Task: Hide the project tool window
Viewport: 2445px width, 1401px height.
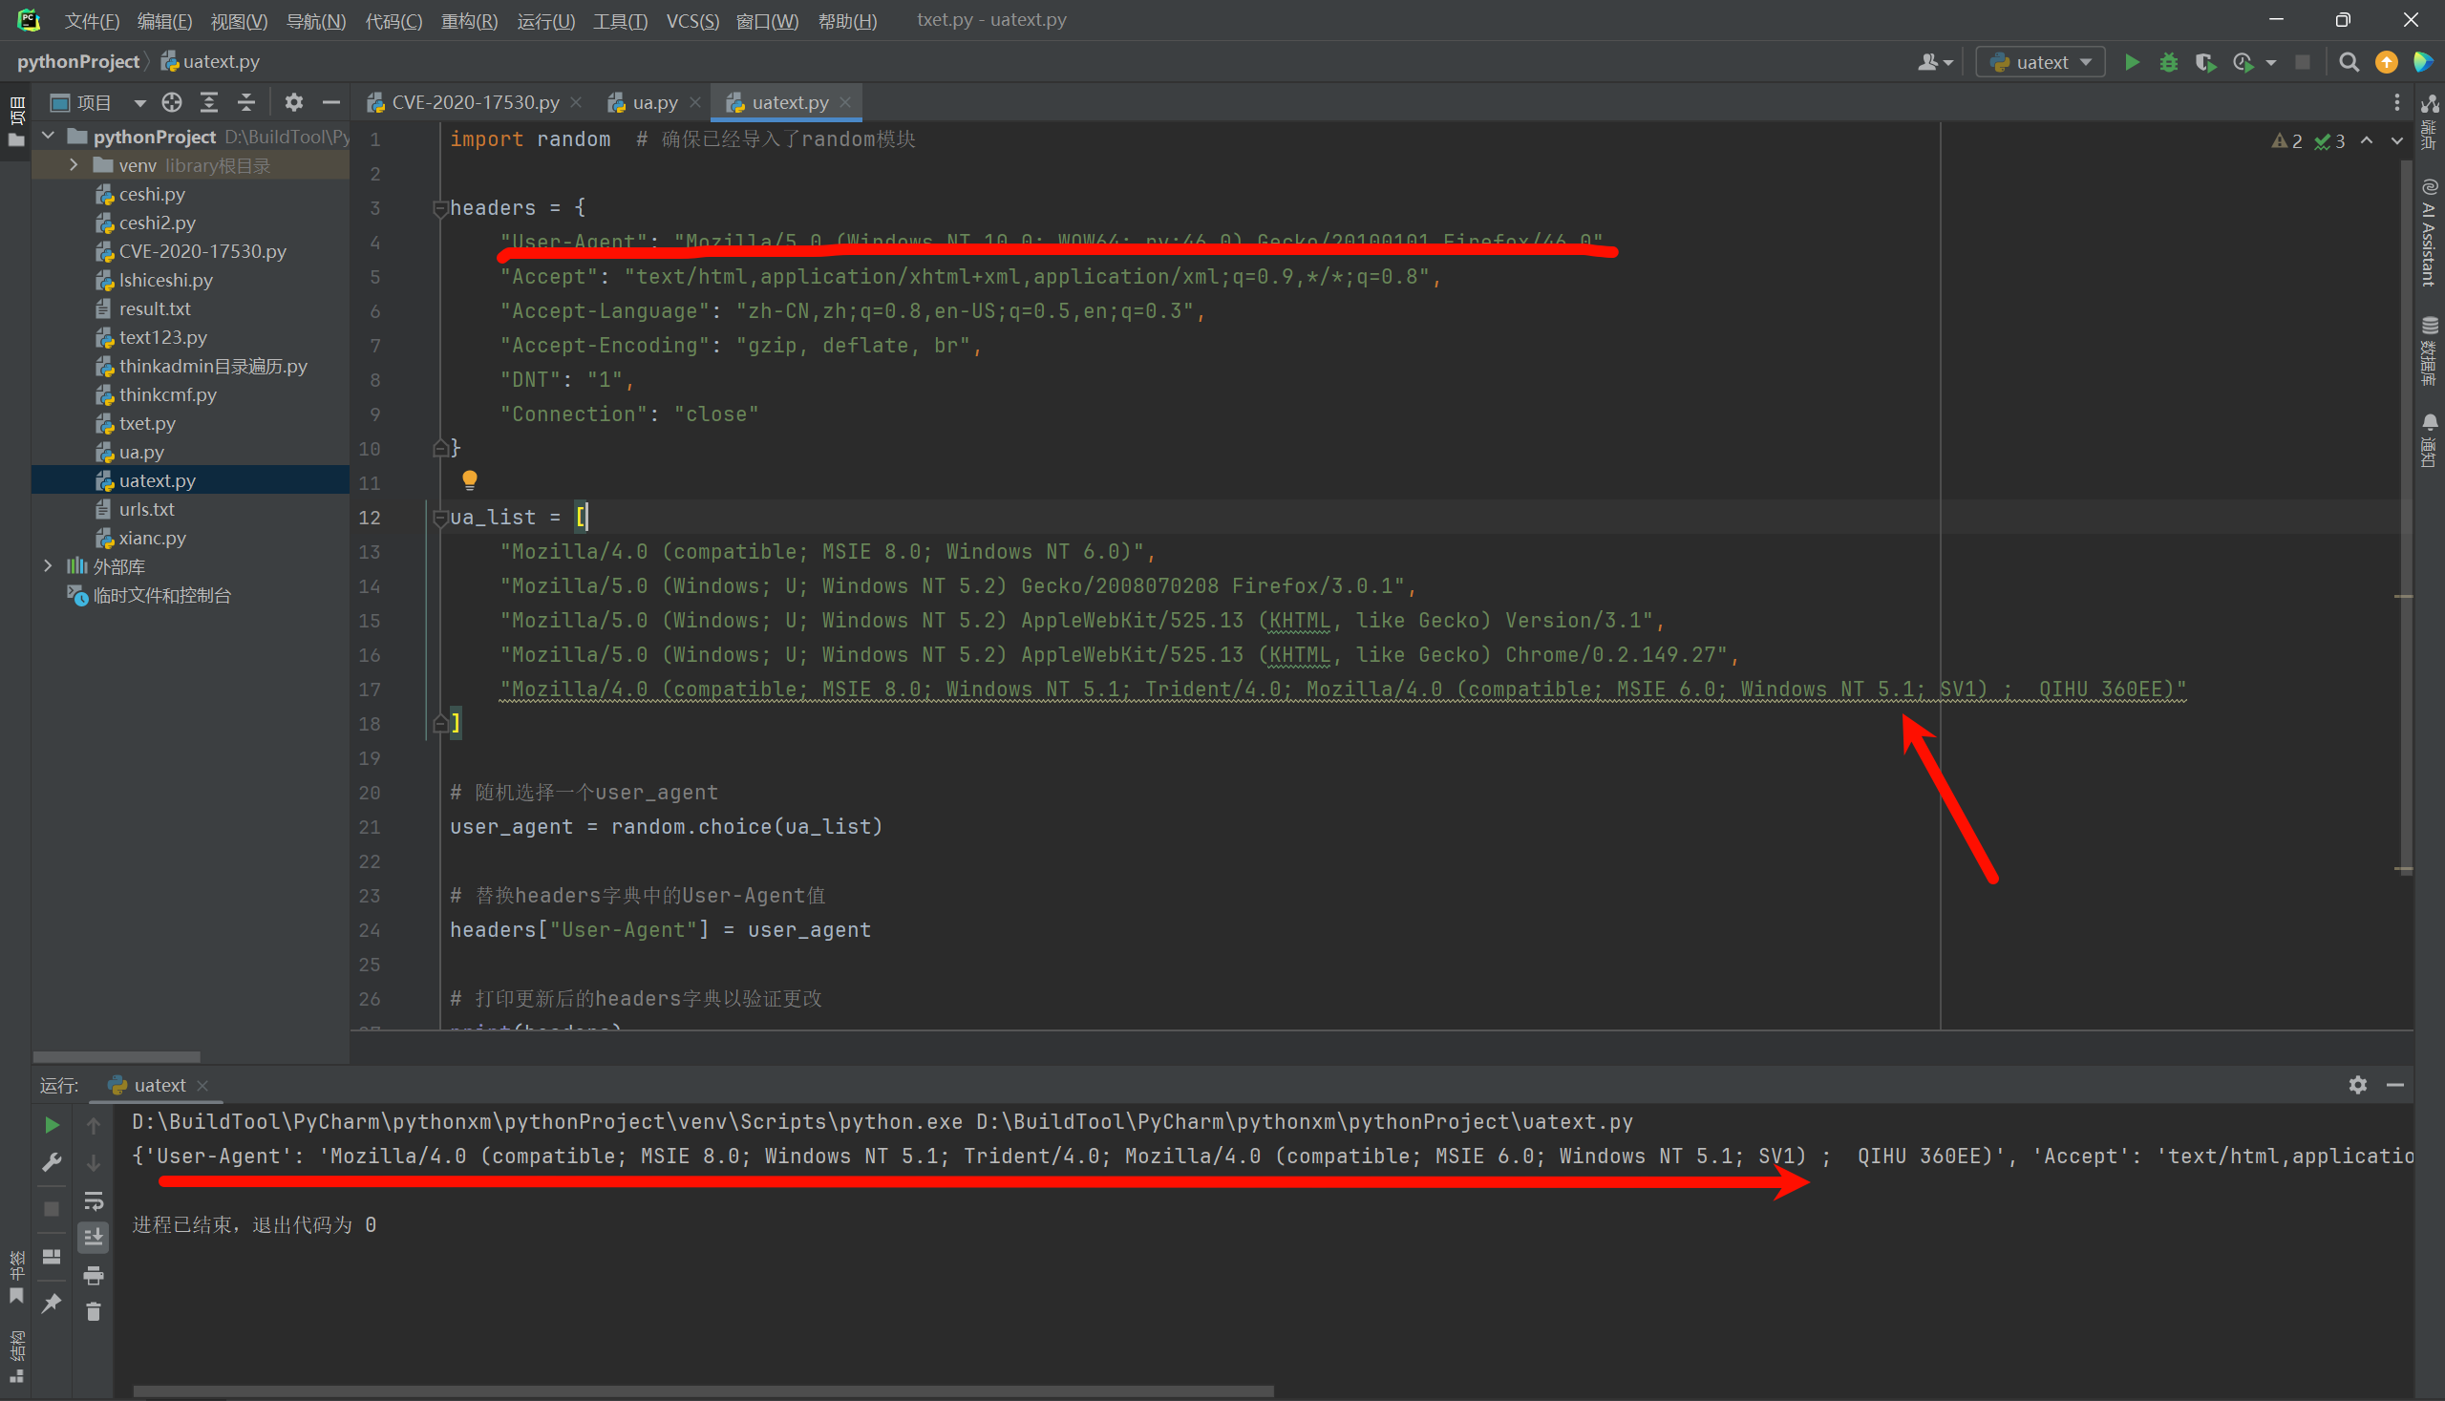Action: 331,102
